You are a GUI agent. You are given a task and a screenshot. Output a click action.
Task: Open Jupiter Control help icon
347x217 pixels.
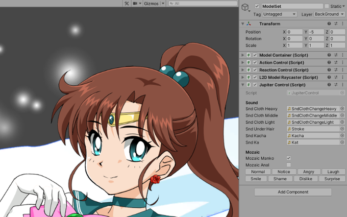[329, 85]
